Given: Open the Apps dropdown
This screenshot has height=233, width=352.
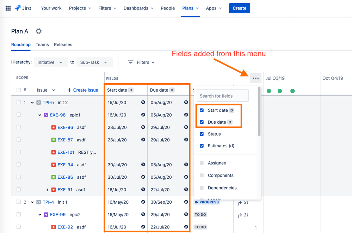Looking at the screenshot, I should click(x=214, y=8).
